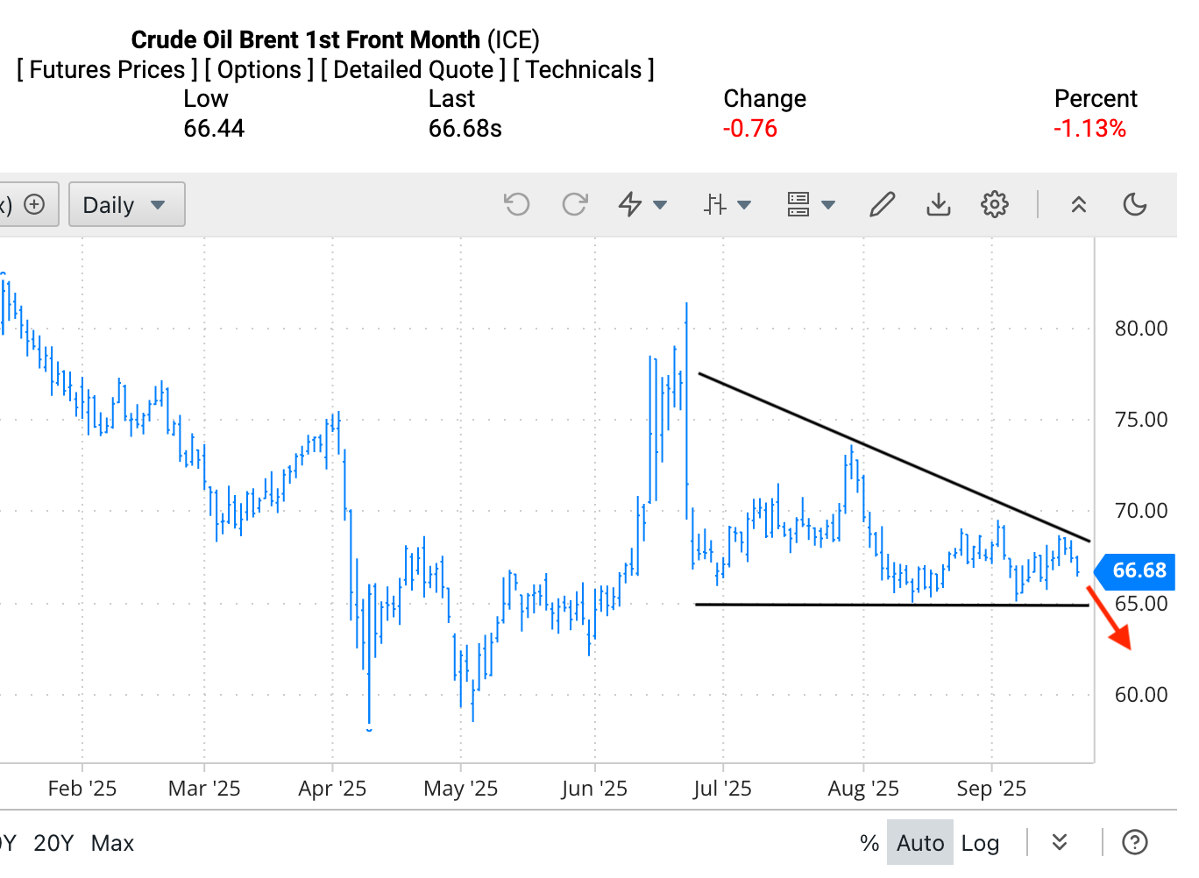
Task: Click the Sep '25 date axis label
Action: 991,789
